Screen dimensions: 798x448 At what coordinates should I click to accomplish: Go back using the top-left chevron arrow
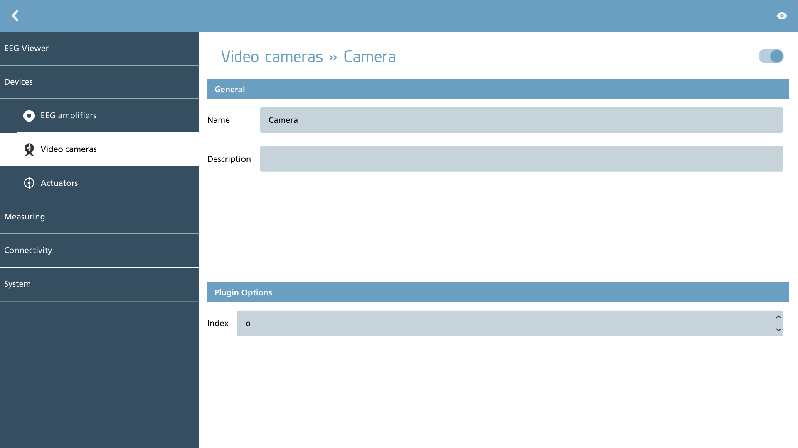click(x=15, y=16)
